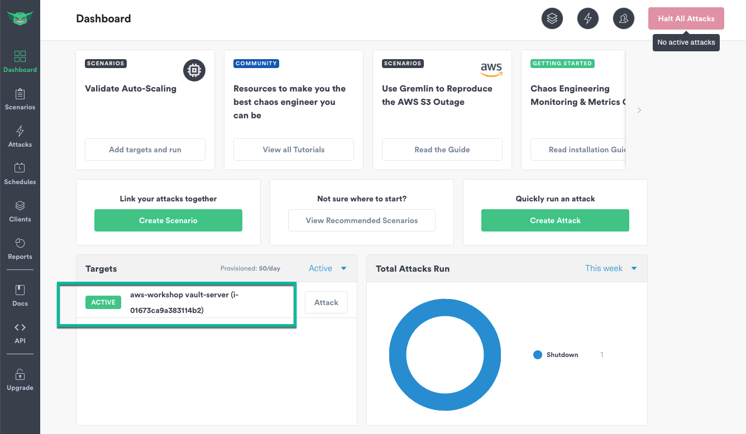Click View Recommended Scenarios button
This screenshot has height=434, width=746.
point(362,220)
